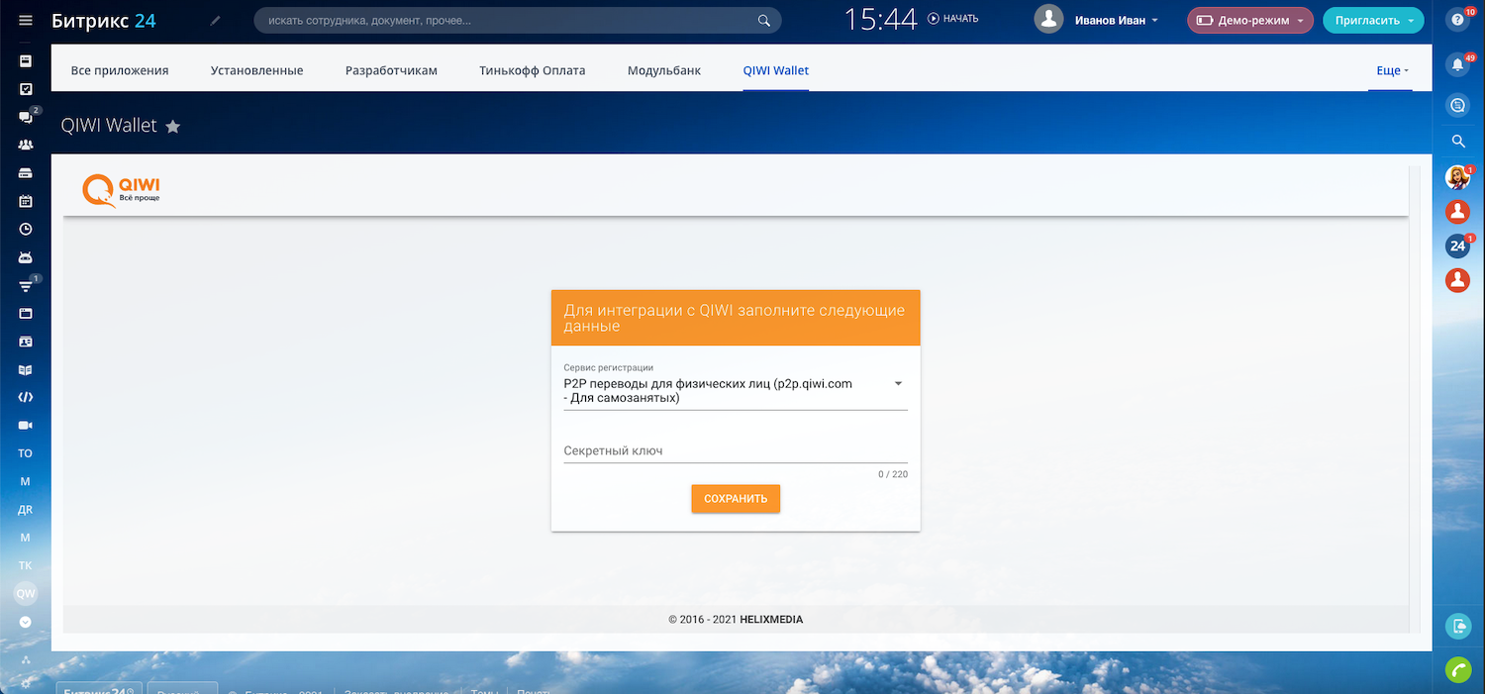Focus the Секретный ключ input field
This screenshot has width=1485, height=694.
point(735,451)
